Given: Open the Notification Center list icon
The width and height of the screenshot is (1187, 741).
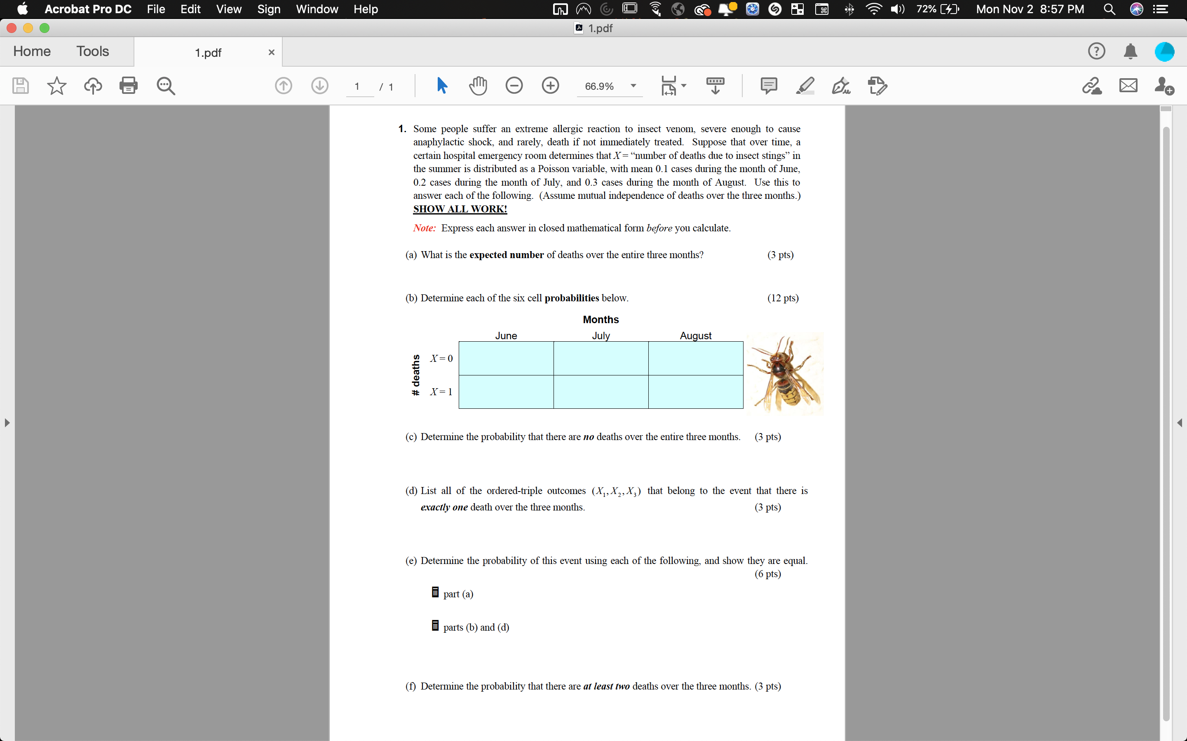Looking at the screenshot, I should click(x=1161, y=9).
